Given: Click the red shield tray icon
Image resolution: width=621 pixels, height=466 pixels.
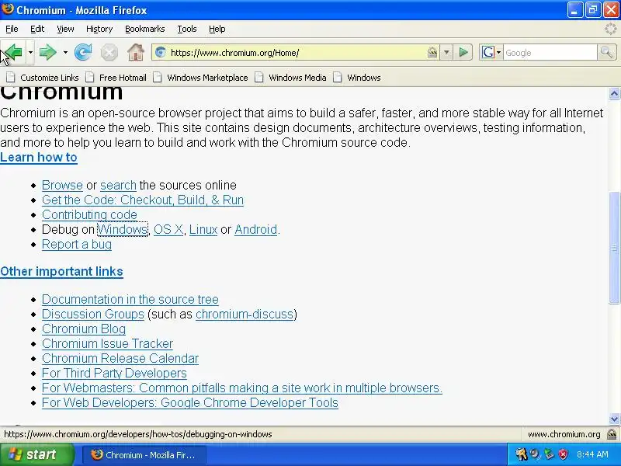Looking at the screenshot, I should tap(563, 454).
